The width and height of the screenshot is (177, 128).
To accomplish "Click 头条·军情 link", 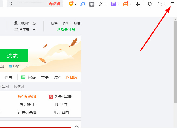I will point(63,97).
